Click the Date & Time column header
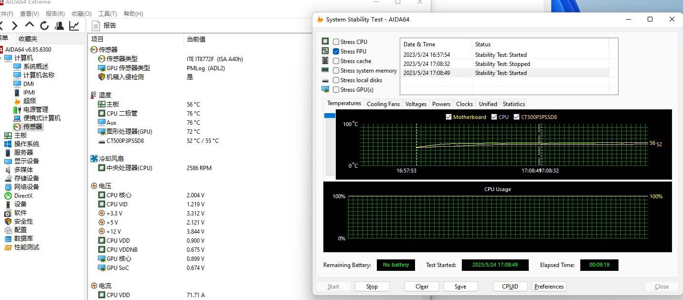Screen dimensions: 683x300 coord(436,44)
